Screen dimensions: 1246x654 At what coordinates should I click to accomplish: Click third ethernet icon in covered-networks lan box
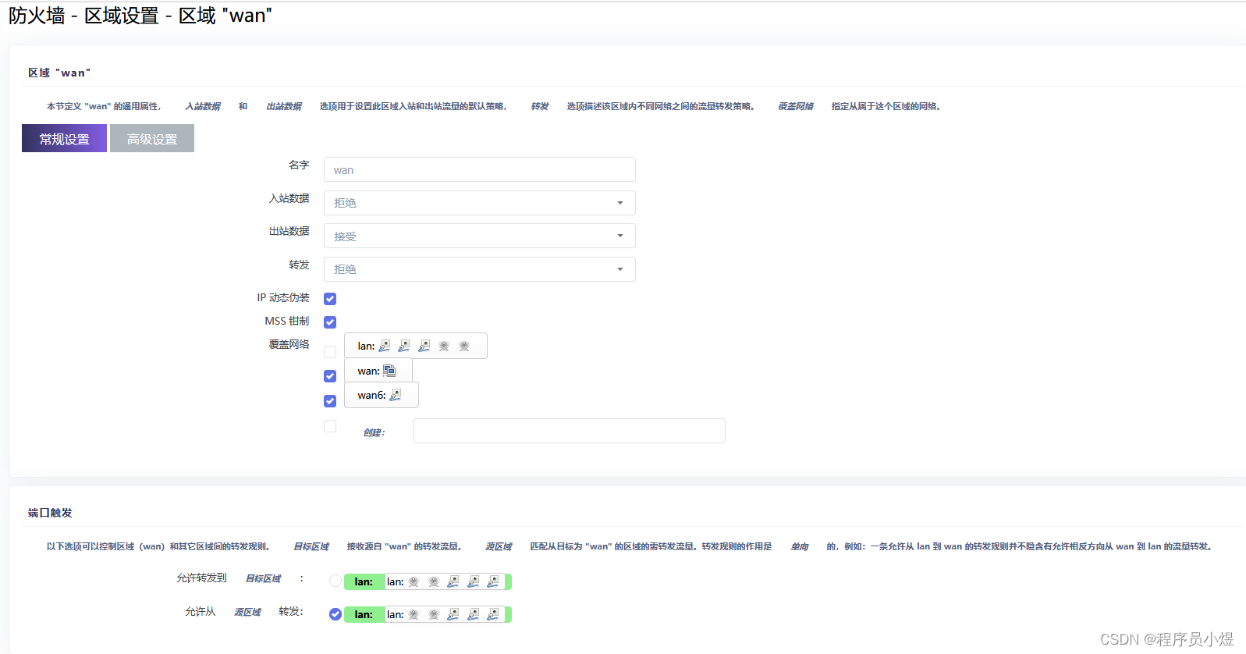(424, 346)
